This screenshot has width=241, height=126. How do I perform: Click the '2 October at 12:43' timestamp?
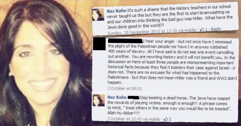click(125, 119)
